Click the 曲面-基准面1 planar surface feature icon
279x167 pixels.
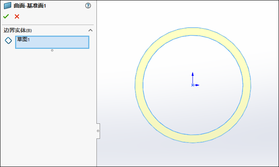(x=8, y=6)
